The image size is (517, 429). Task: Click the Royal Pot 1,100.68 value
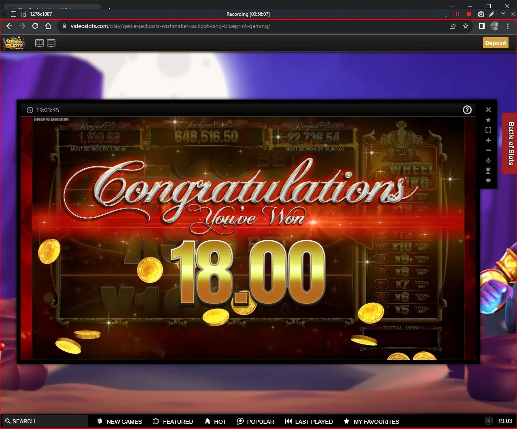click(x=100, y=138)
